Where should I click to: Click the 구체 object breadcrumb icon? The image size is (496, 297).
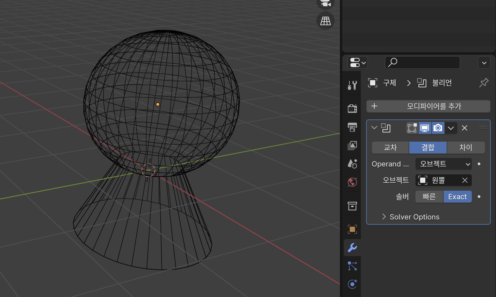pyautogui.click(x=373, y=83)
